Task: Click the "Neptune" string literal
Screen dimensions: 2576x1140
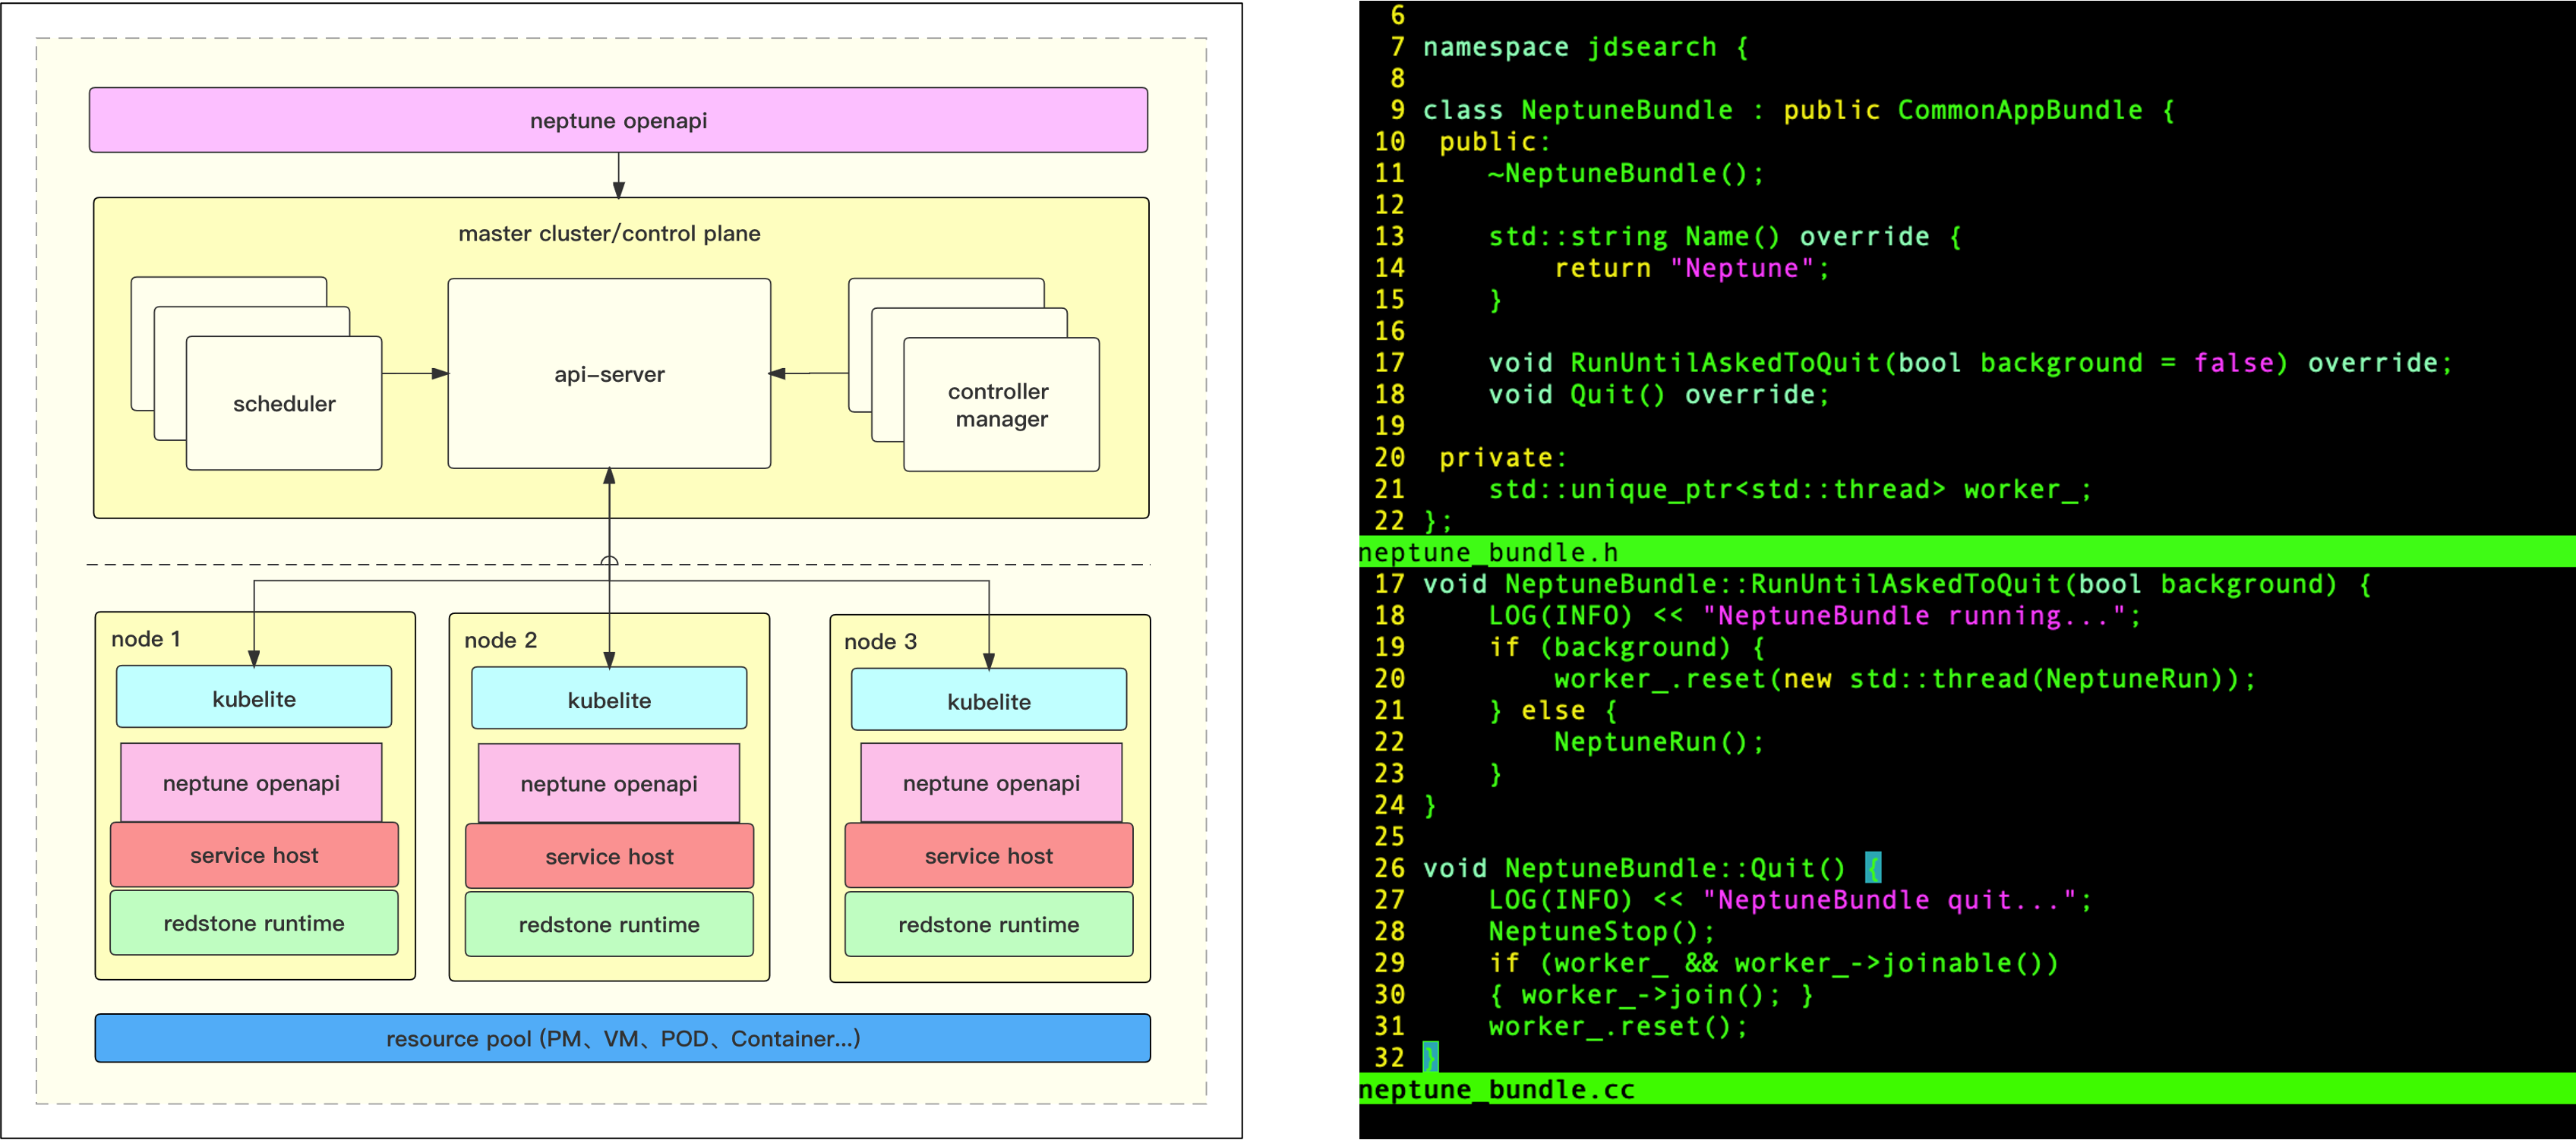Action: [1741, 268]
